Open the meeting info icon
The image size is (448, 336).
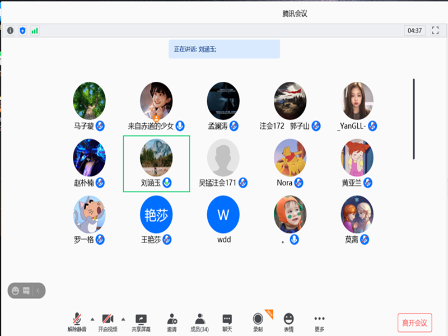(x=10, y=31)
